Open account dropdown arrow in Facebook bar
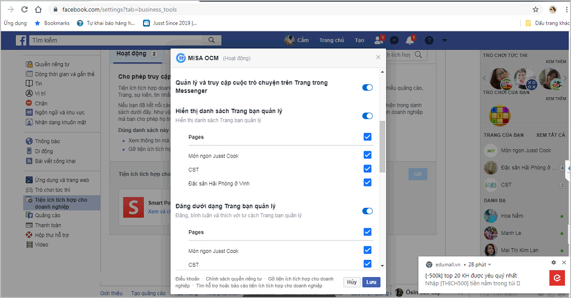This screenshot has width=571, height=298. [444, 40]
